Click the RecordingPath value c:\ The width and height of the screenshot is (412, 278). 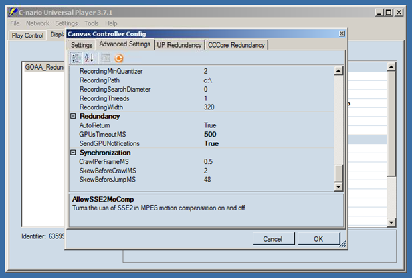coord(208,80)
